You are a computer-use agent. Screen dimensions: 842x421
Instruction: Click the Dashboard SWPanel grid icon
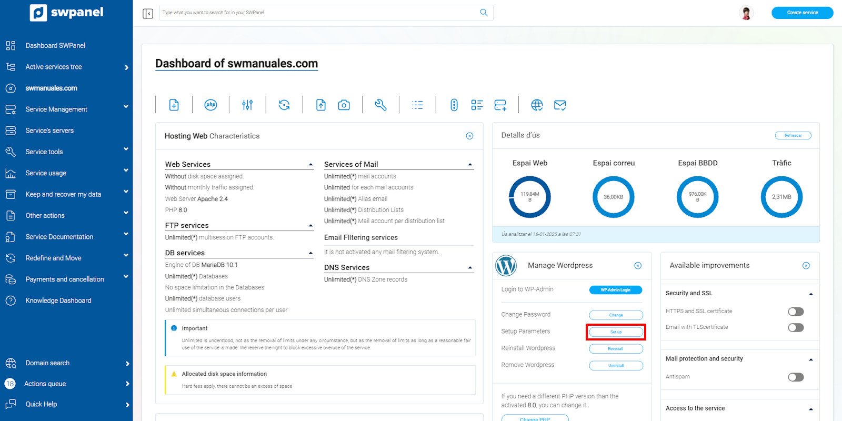[x=11, y=45]
